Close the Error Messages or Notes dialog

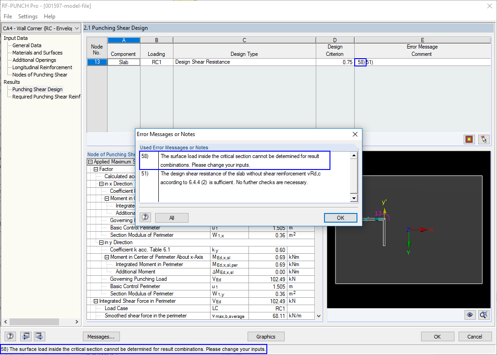[355, 134]
